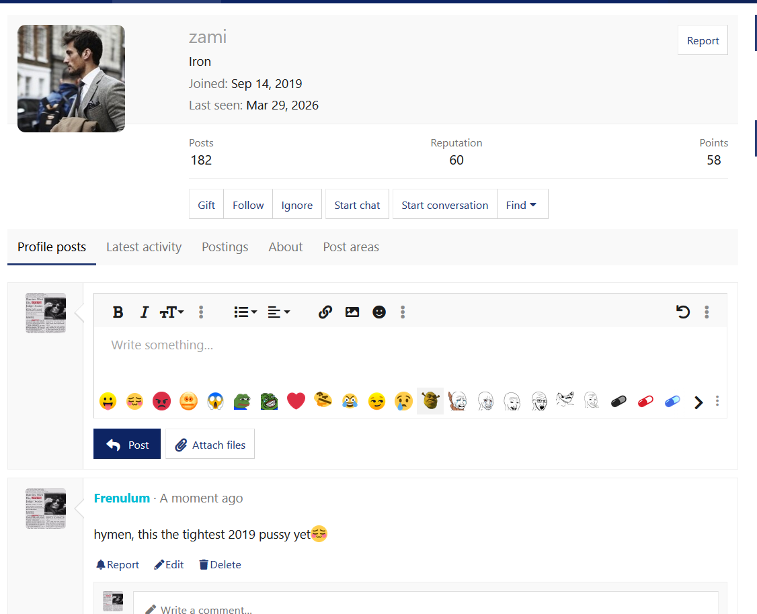Toggle bold formatting in the editor
The image size is (757, 614).
point(118,312)
